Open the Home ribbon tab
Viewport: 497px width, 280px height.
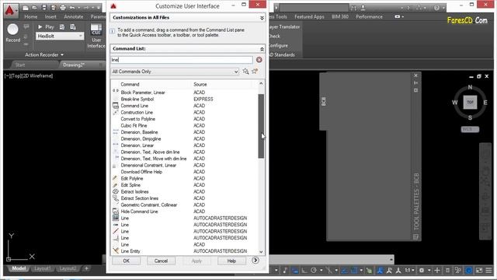click(31, 17)
